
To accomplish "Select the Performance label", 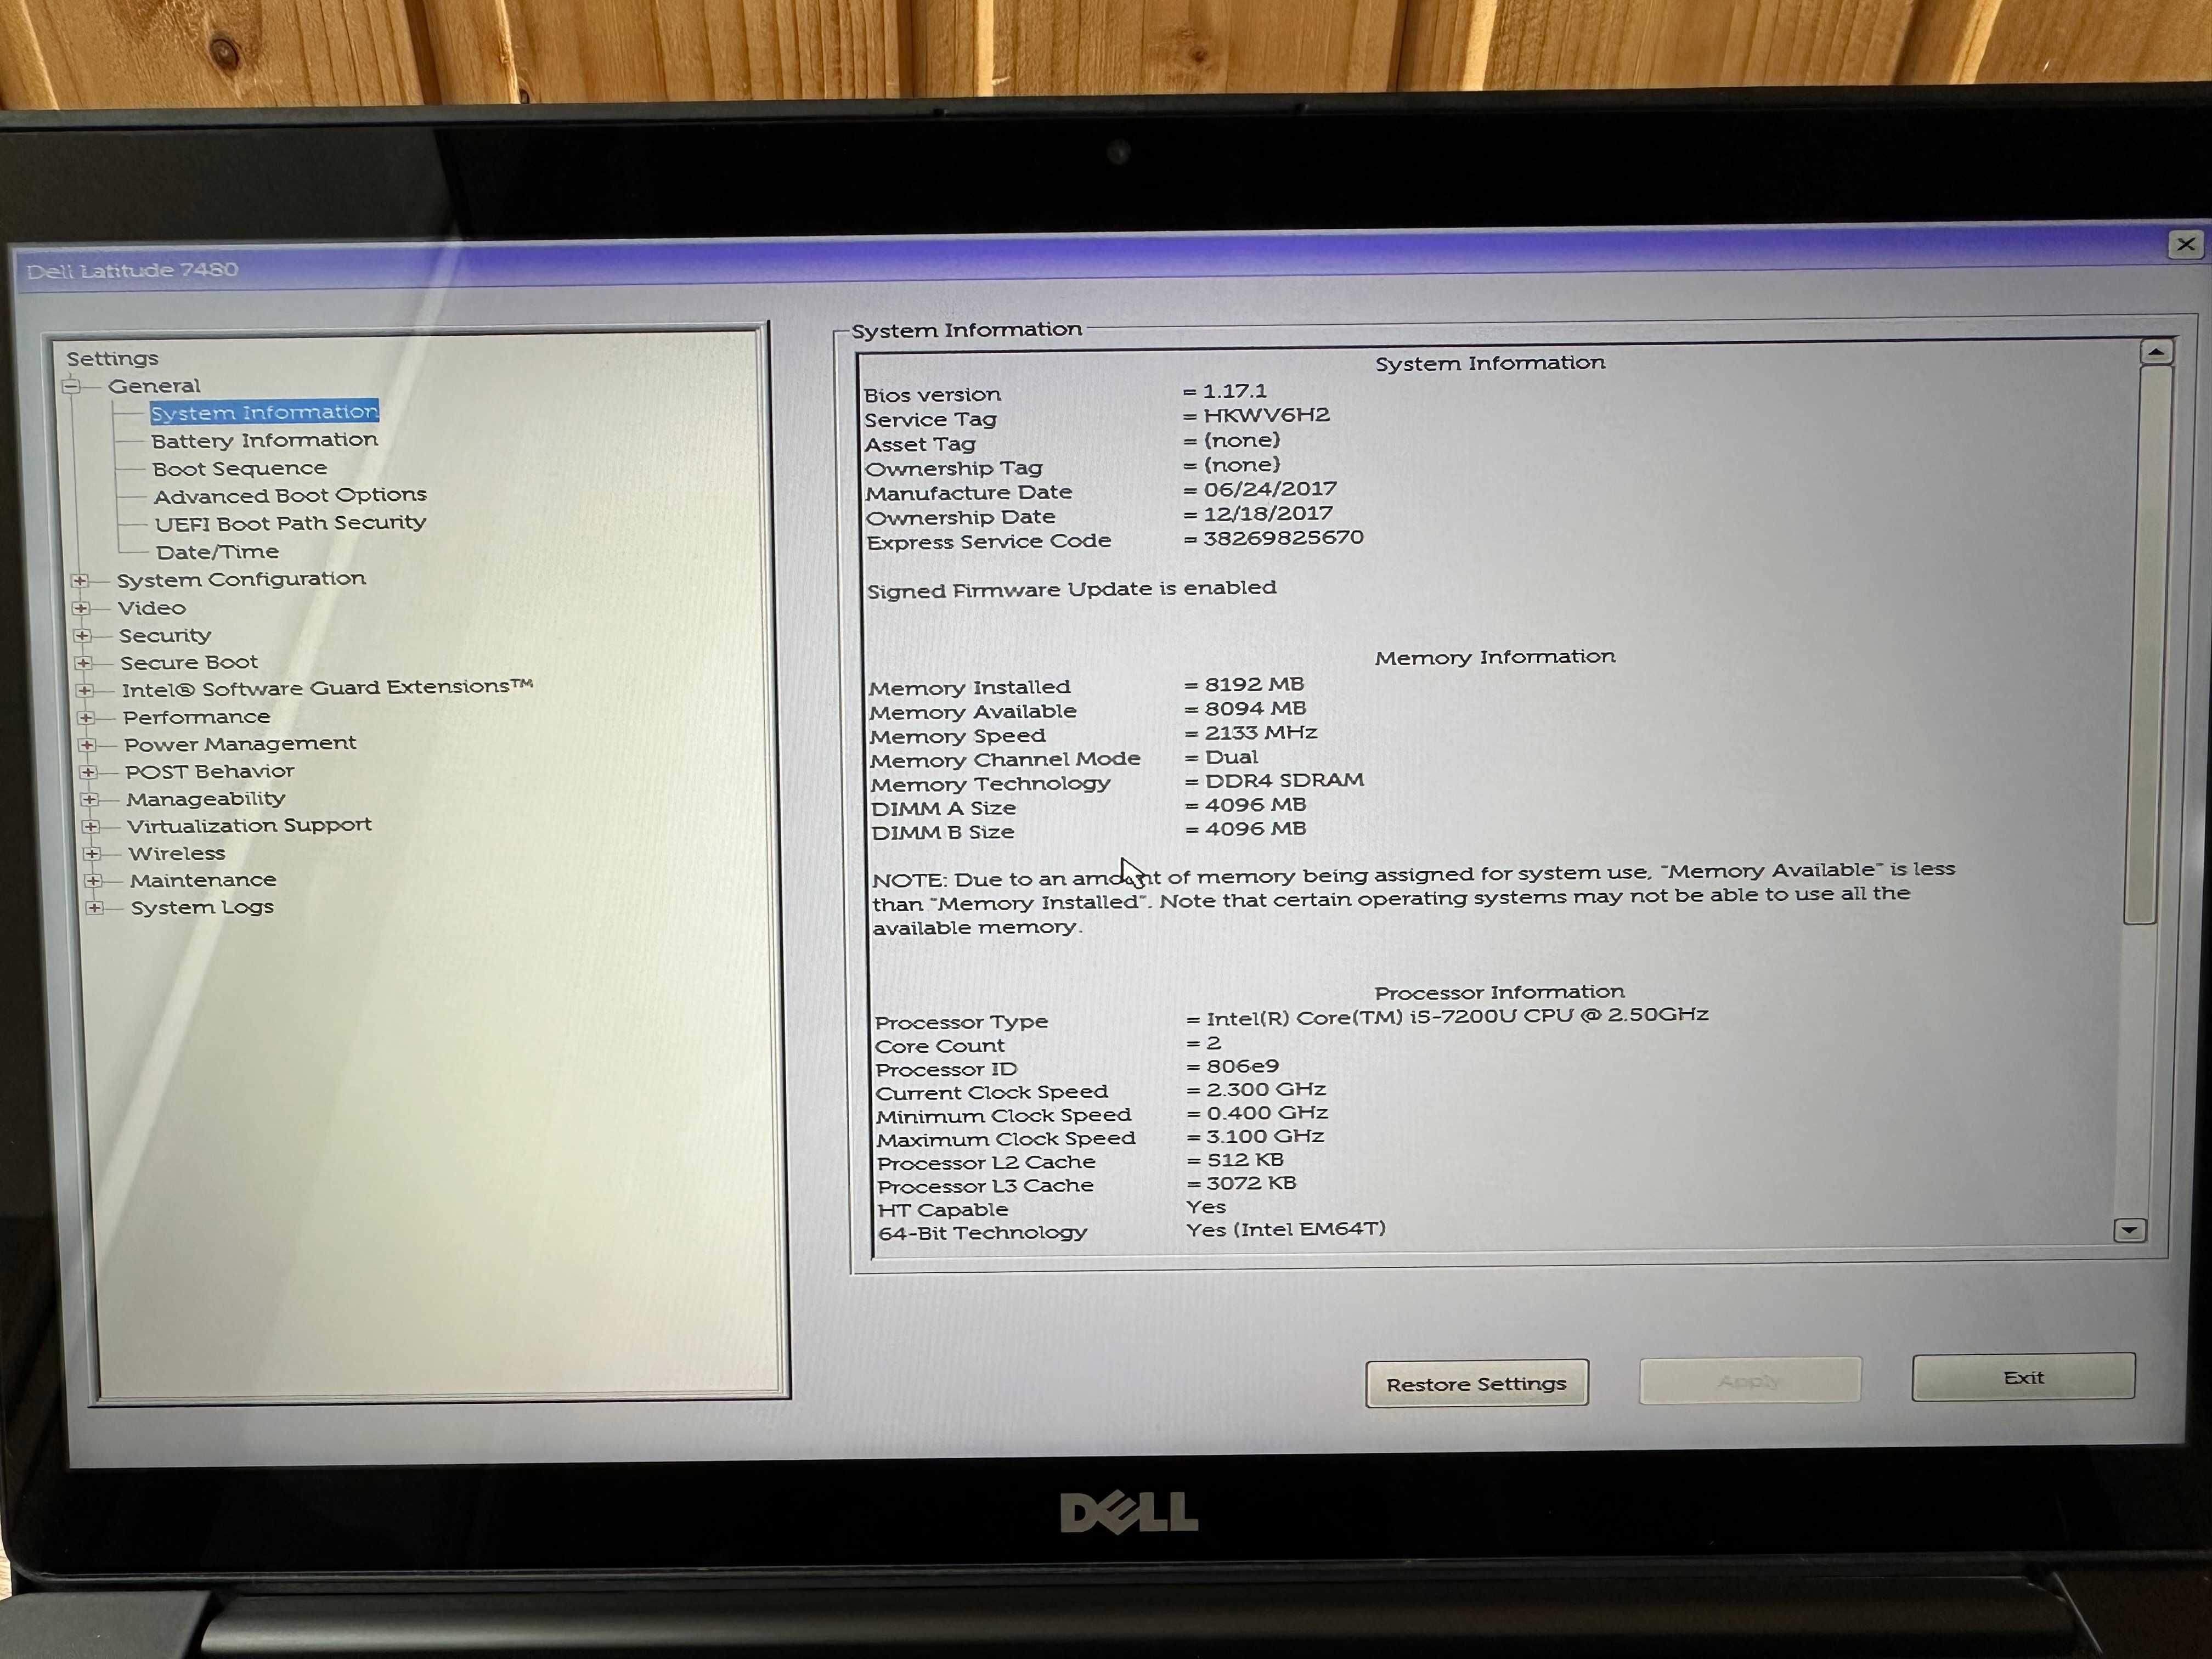I will tap(196, 717).
